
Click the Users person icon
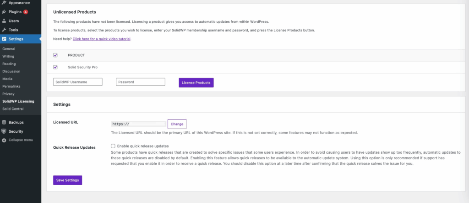[x=4, y=21]
